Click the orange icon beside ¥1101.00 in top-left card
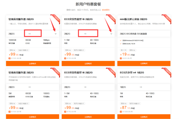The height and width of the screenshot is (119, 179). [10, 58]
